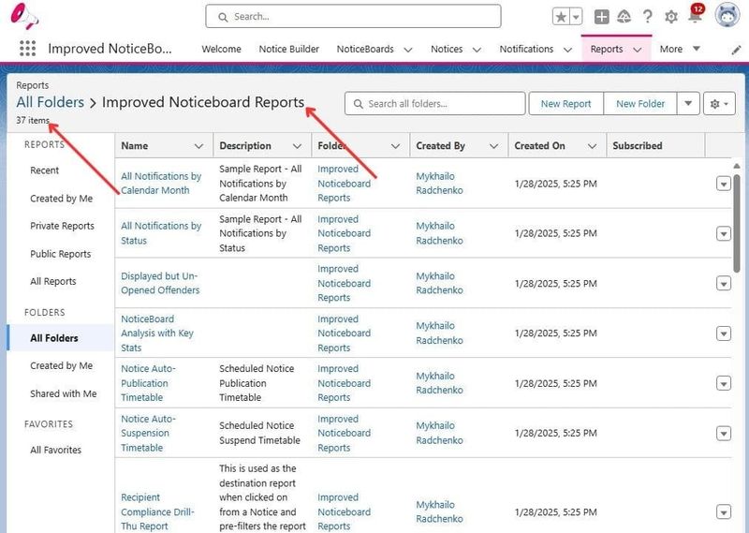The image size is (749, 533).
Task: Open row actions for Notice Auto-Suspension Timetable
Action: [723, 433]
